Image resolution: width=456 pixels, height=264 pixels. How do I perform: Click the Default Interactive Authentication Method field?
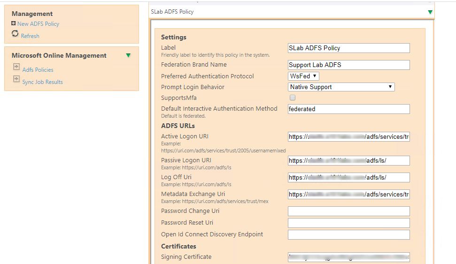point(348,109)
